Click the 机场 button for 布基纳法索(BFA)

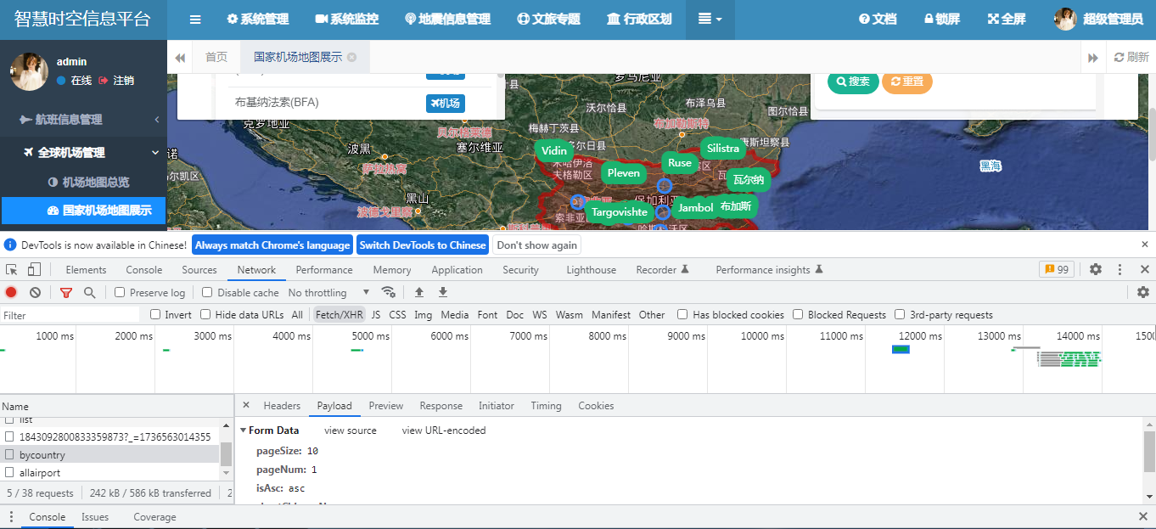click(446, 103)
